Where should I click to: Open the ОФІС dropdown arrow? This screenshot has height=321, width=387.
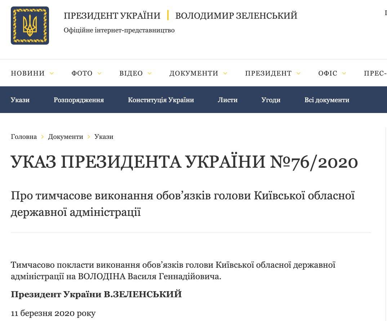344,73
